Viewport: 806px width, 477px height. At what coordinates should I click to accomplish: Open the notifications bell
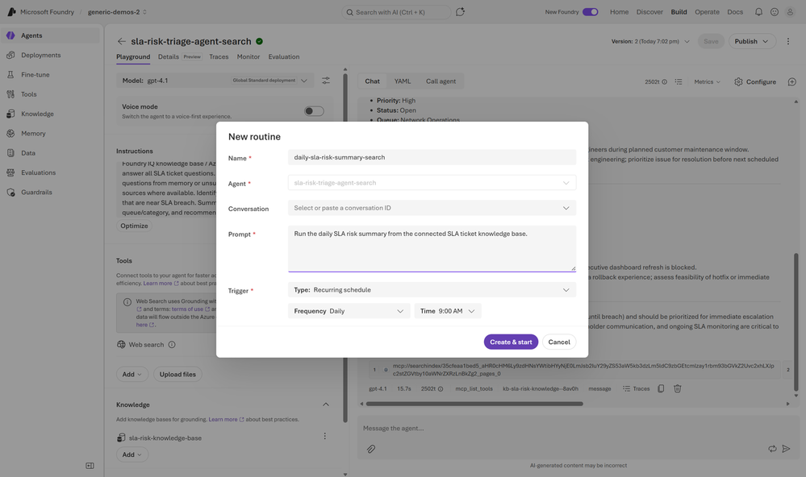click(758, 12)
